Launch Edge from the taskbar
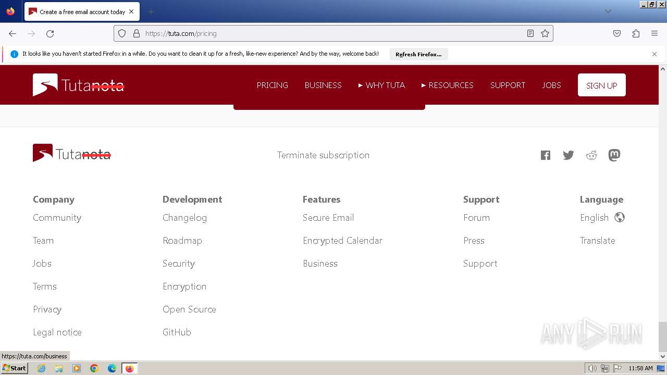 click(x=112, y=368)
